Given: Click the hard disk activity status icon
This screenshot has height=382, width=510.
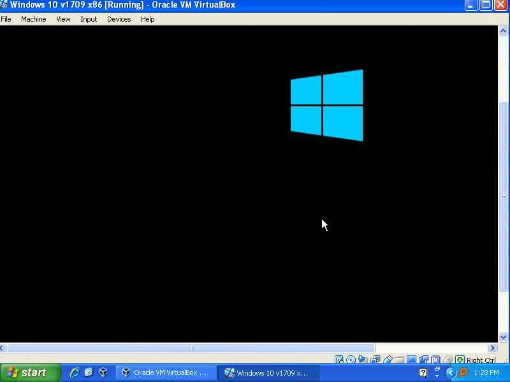Looking at the screenshot, I should [339, 359].
